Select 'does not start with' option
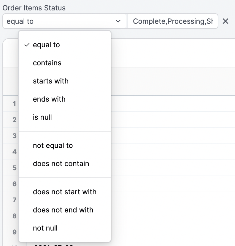This screenshot has height=246, width=235. (65, 192)
